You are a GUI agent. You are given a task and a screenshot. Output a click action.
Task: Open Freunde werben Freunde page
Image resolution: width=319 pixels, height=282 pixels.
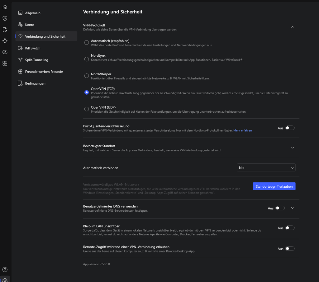46,72
